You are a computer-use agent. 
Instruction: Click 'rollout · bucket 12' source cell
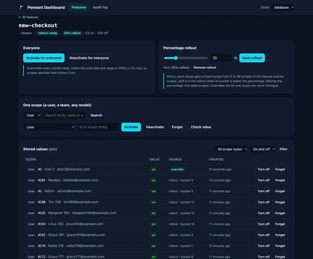pyautogui.click(x=182, y=213)
